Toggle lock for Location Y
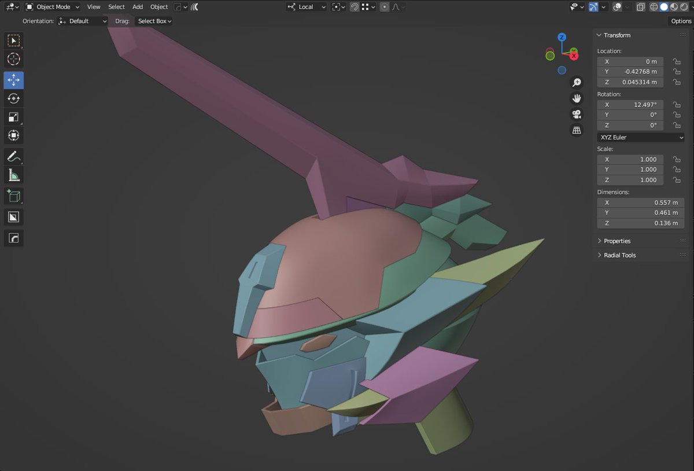This screenshot has width=694, height=471. 675,72
